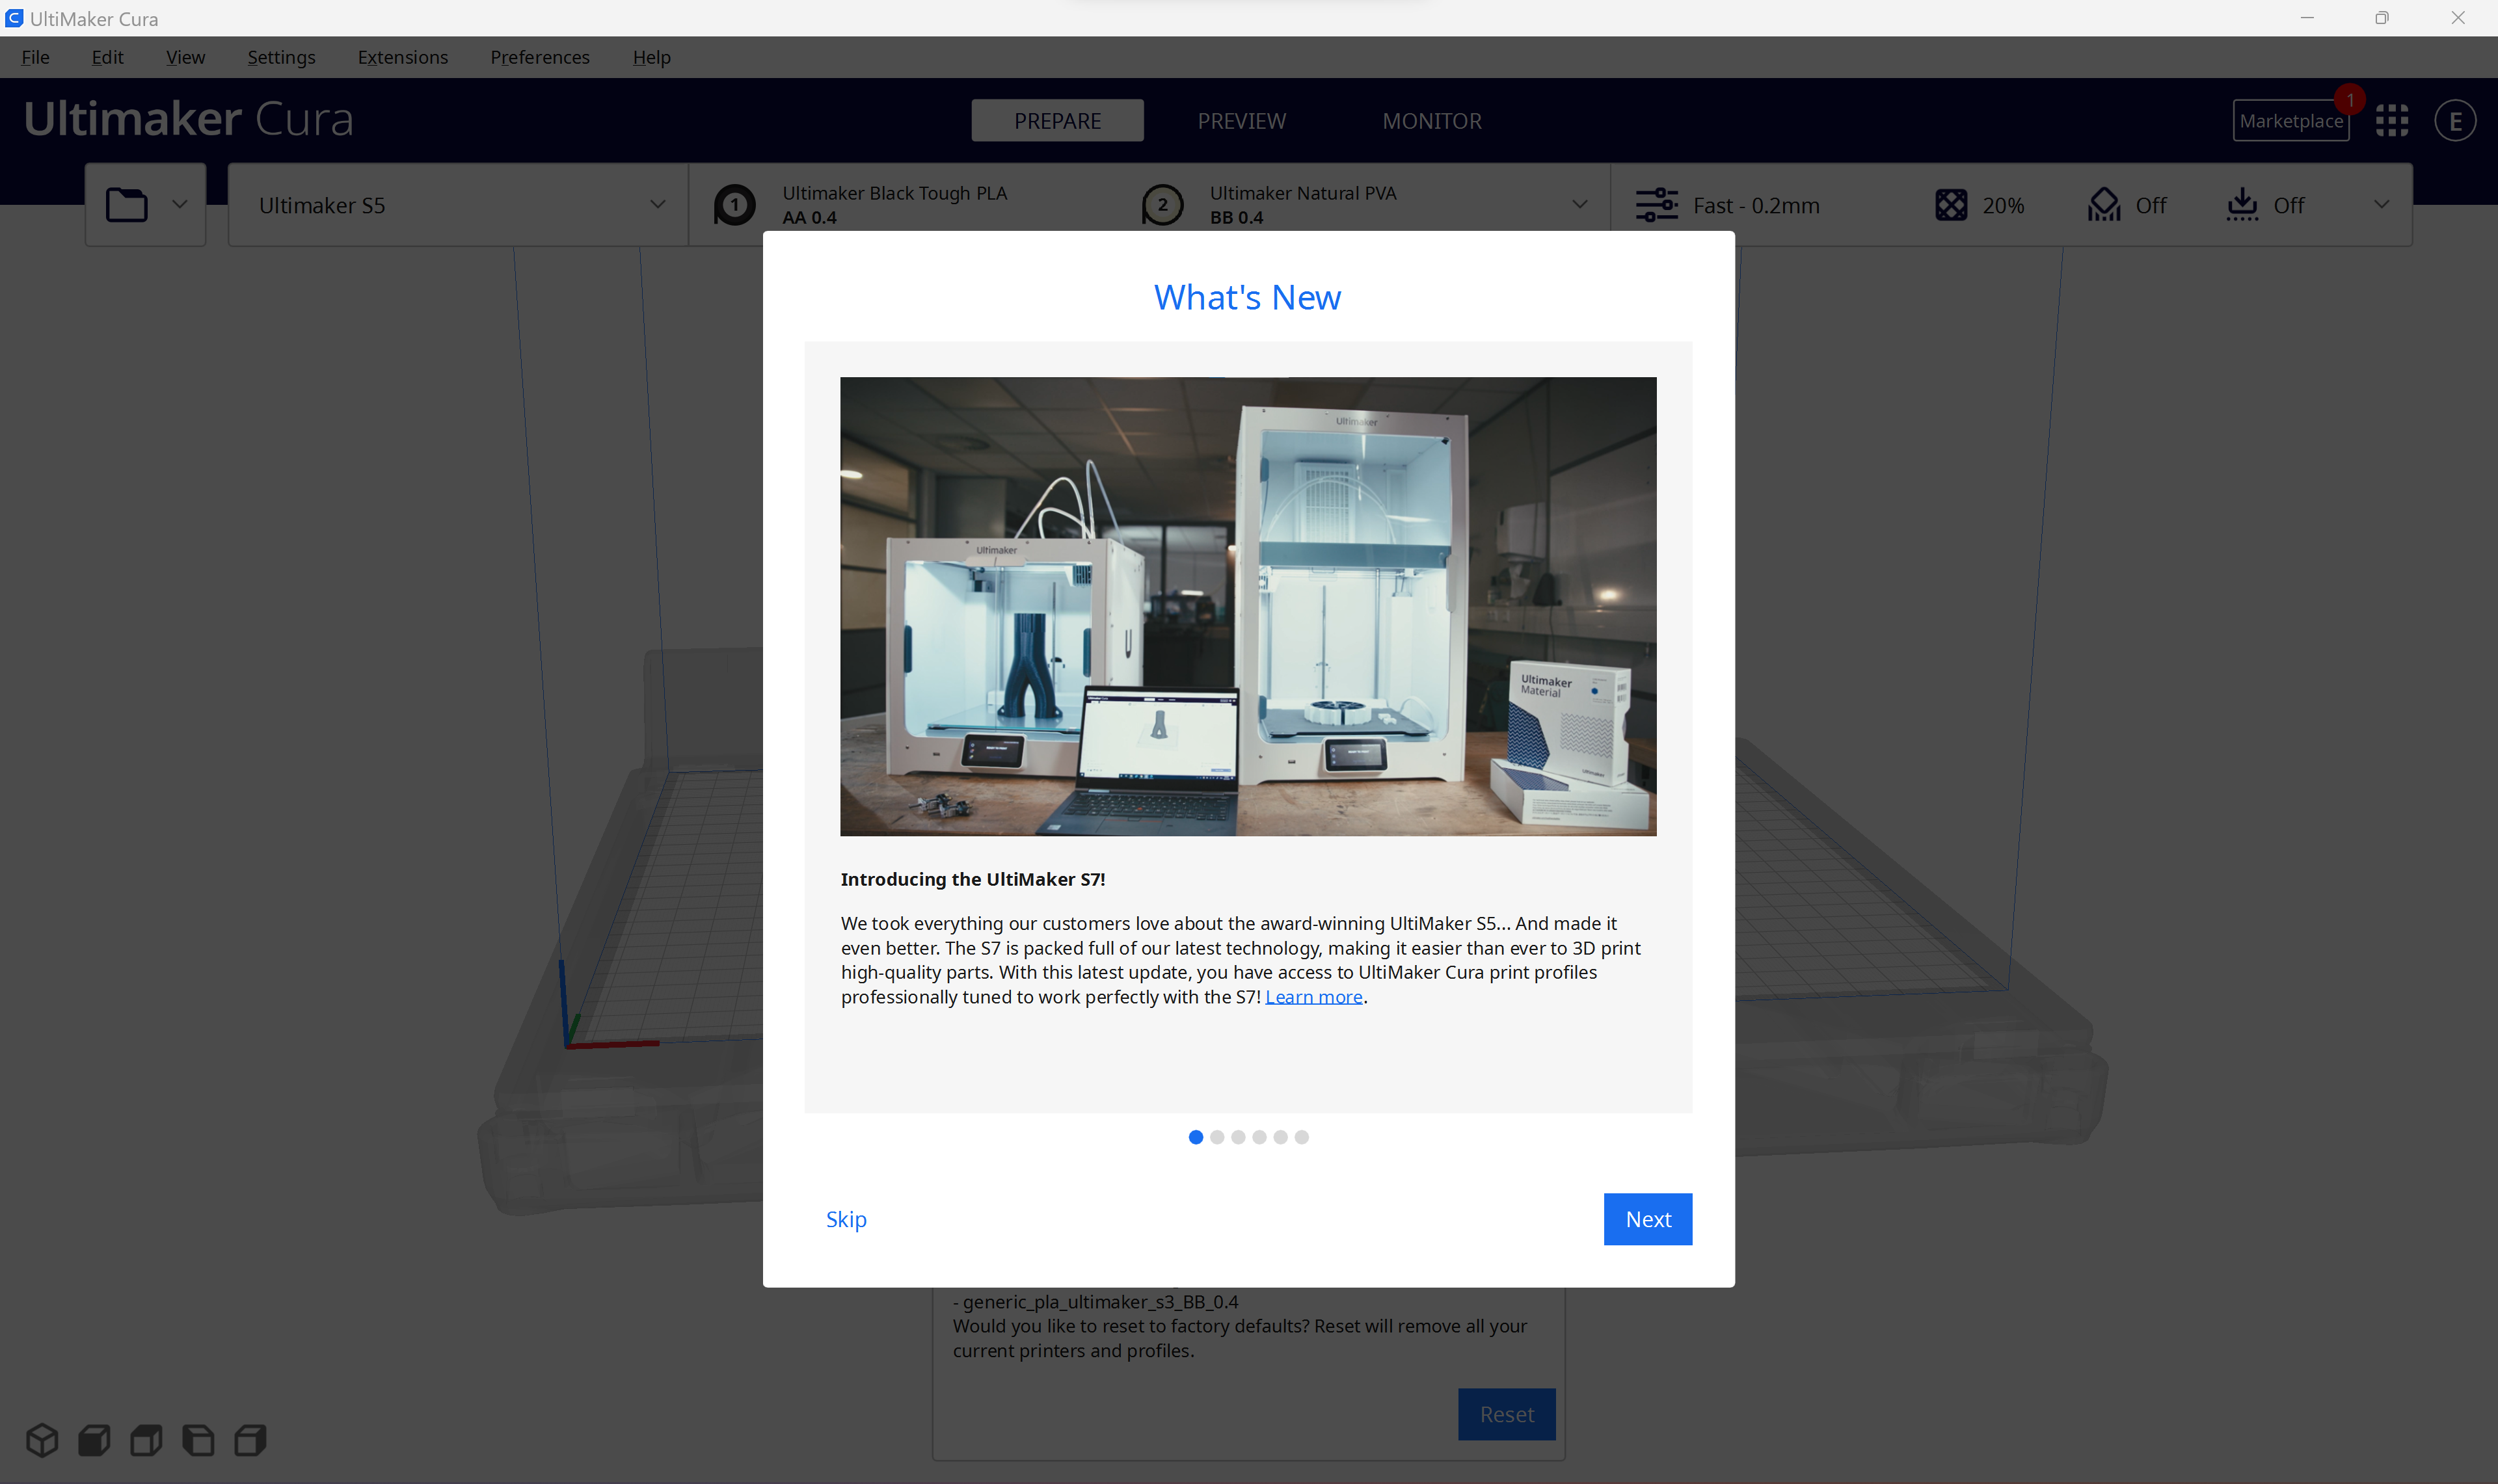The height and width of the screenshot is (1484, 2498).
Task: Expand the open-file dropdown arrow
Action: coord(180,205)
